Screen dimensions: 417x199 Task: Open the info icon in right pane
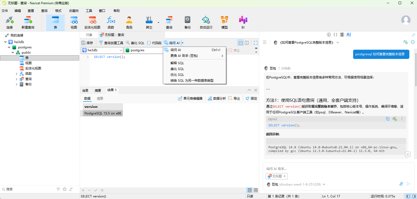(329, 35)
